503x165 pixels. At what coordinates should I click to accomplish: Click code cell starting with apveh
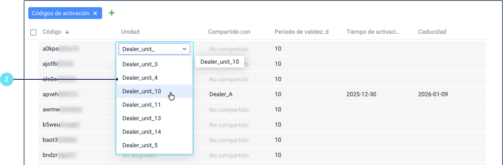point(59,95)
